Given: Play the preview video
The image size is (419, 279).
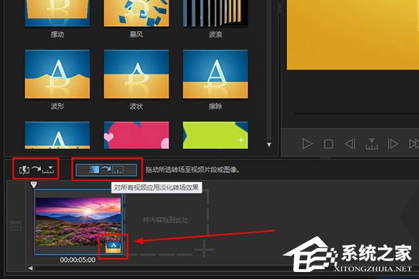Looking at the screenshot, I should pos(307,143).
